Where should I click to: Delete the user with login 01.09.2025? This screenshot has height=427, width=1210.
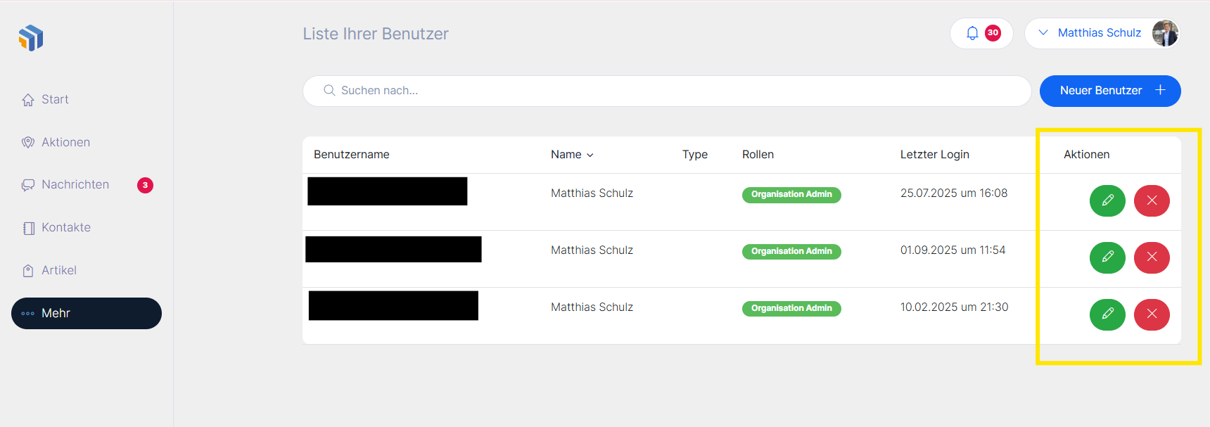[x=1152, y=257]
